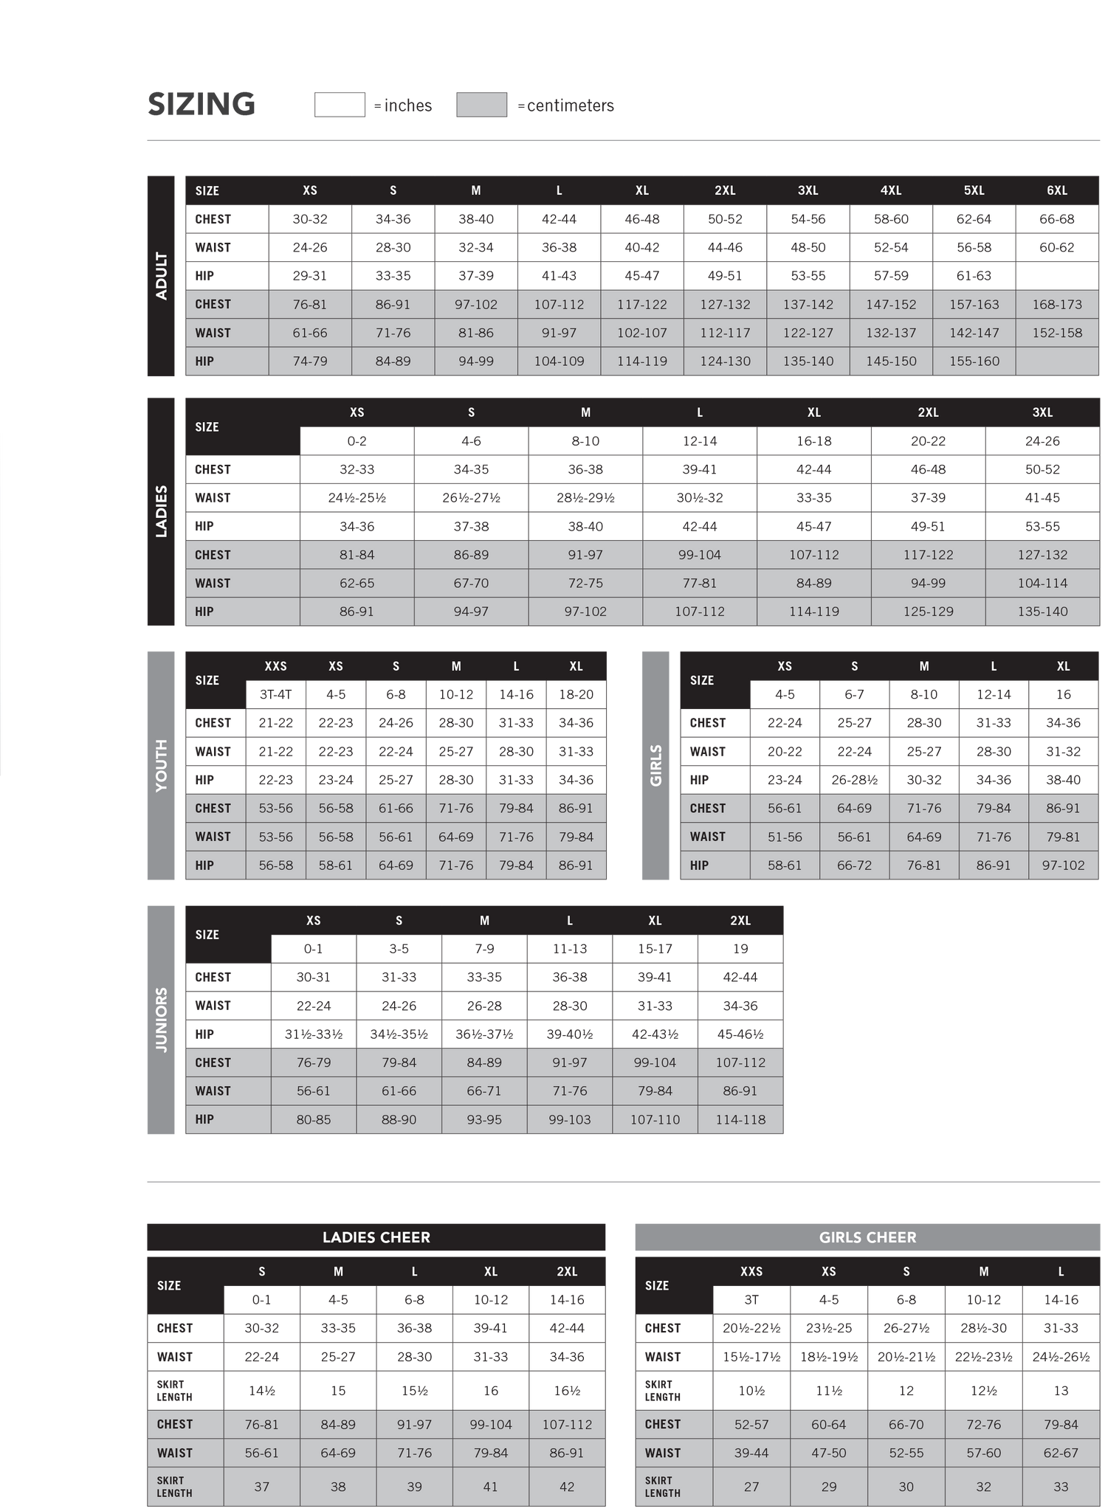
Task: Click Juniors hip centimeters cell '114-118'
Action: tap(740, 1119)
